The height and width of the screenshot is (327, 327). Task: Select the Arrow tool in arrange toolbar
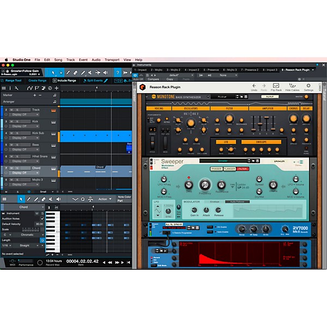53,72
